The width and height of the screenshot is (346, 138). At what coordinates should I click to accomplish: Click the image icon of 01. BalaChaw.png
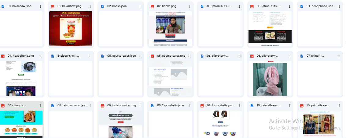[x=53, y=6]
